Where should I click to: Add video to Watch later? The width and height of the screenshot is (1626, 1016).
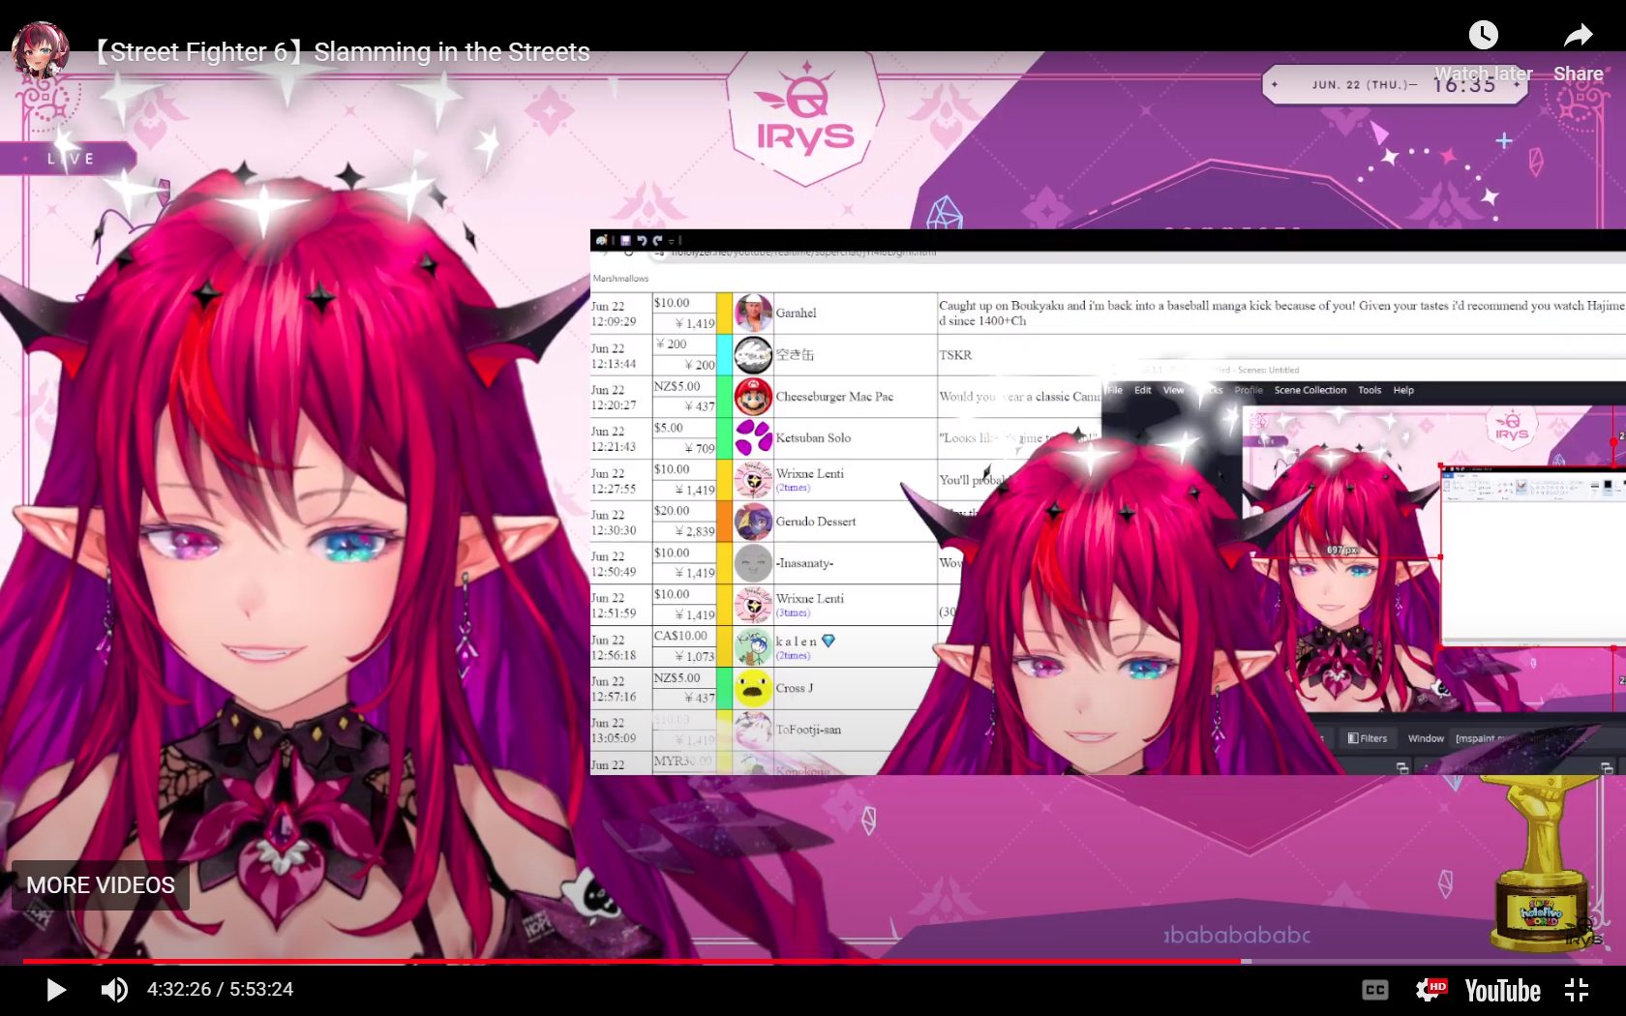point(1484,50)
